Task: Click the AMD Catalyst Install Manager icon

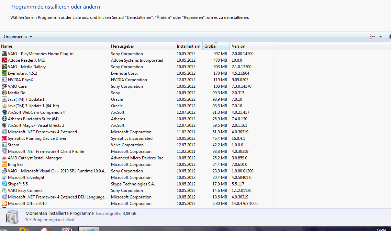Action: click(4, 158)
